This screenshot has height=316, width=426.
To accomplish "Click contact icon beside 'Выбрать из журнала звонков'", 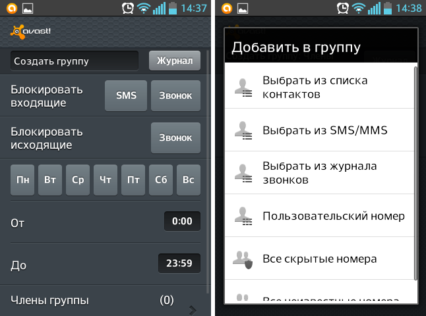I will [x=243, y=173].
